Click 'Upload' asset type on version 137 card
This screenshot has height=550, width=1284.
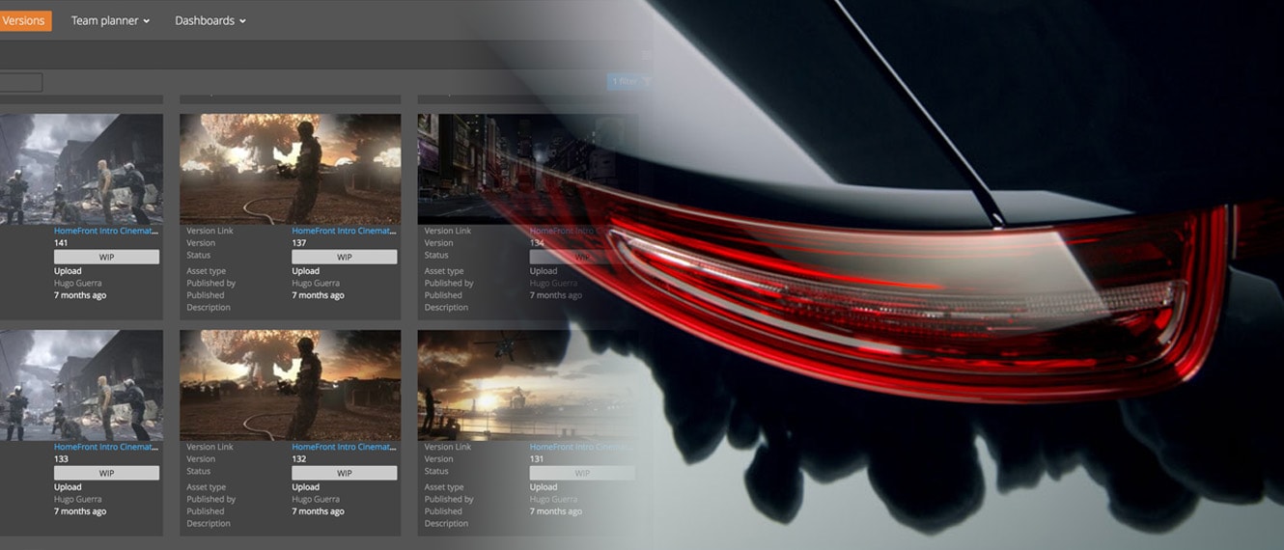(305, 271)
